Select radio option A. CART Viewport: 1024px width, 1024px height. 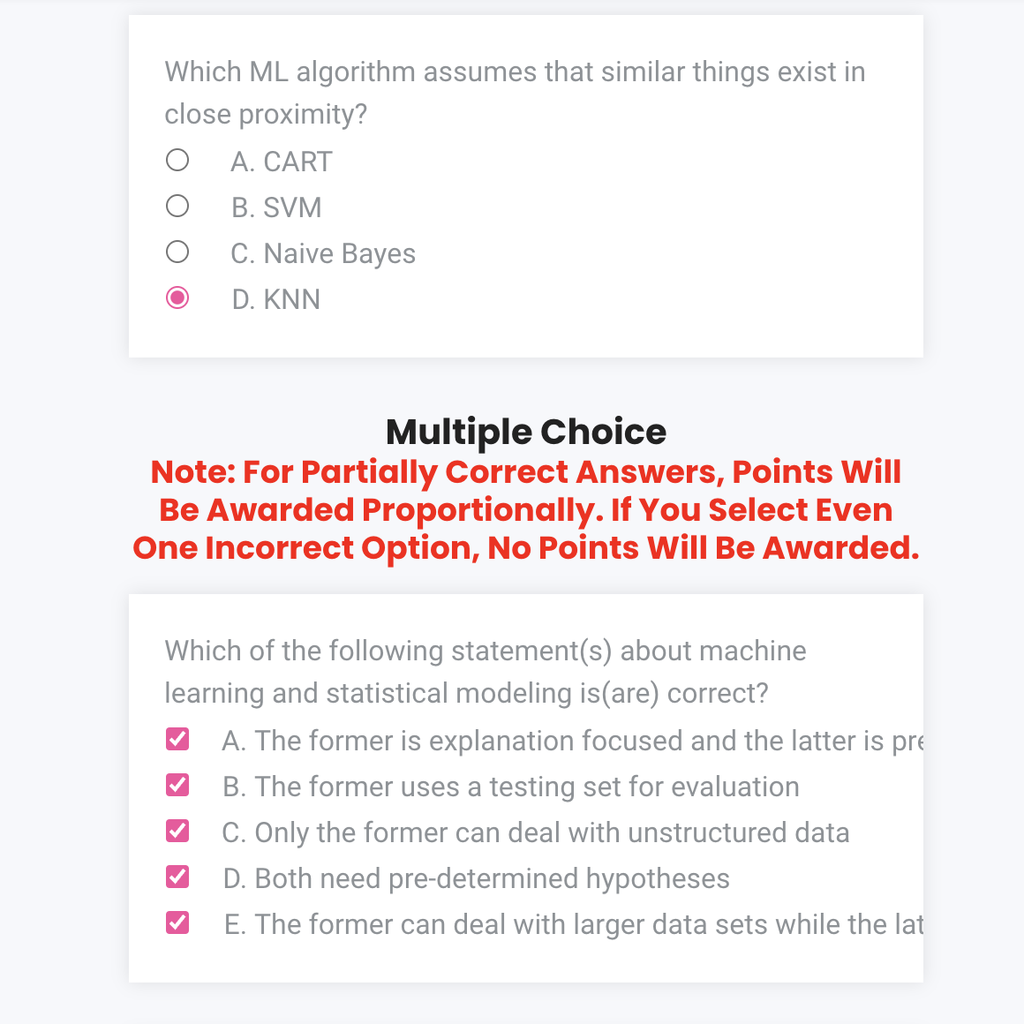coord(177,161)
